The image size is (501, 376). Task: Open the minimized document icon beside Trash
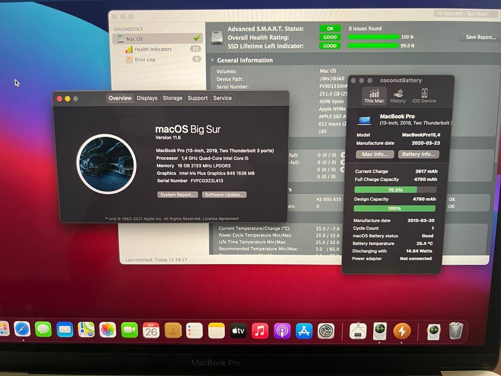[434, 331]
